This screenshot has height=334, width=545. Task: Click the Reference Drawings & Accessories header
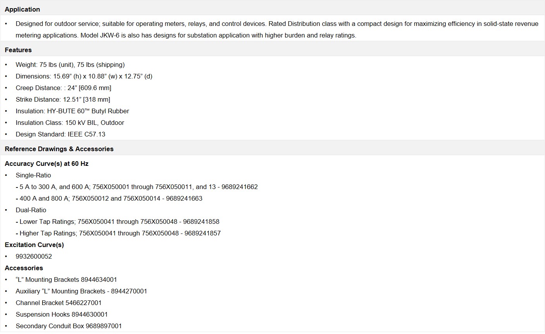click(59, 149)
